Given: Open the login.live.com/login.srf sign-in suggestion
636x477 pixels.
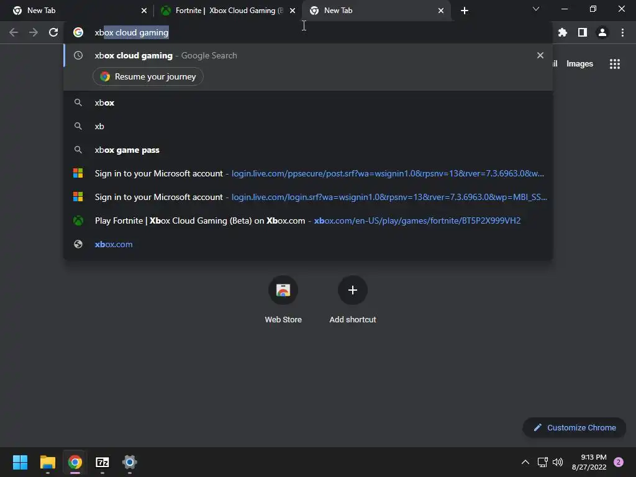Looking at the screenshot, I should [308, 197].
